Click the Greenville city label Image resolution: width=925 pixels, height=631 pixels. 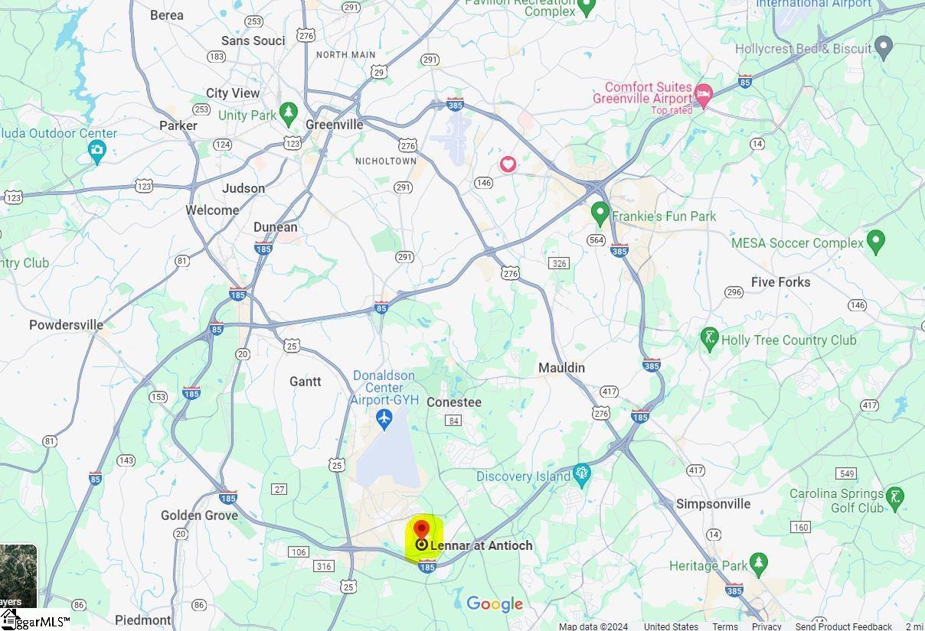click(334, 124)
